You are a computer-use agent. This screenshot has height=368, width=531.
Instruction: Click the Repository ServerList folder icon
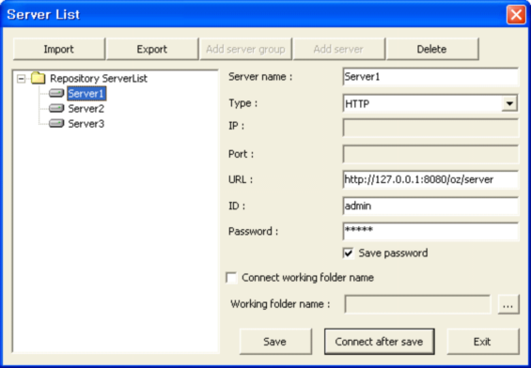[x=38, y=79]
